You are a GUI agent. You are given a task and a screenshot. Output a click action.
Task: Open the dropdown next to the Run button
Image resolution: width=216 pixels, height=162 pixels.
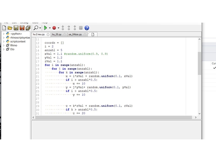[x=50, y=28]
